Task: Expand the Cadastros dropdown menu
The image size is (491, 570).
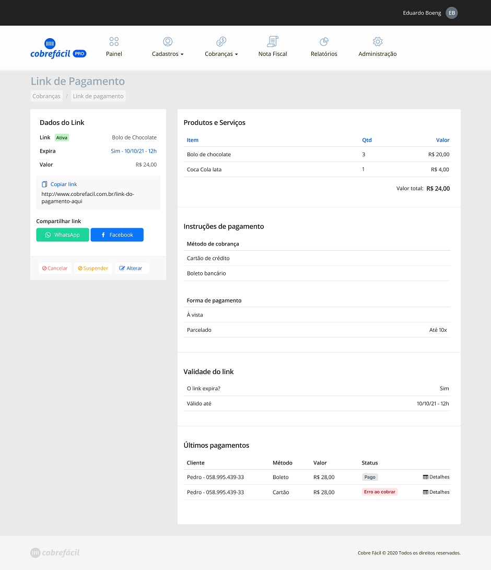Action: click(168, 54)
